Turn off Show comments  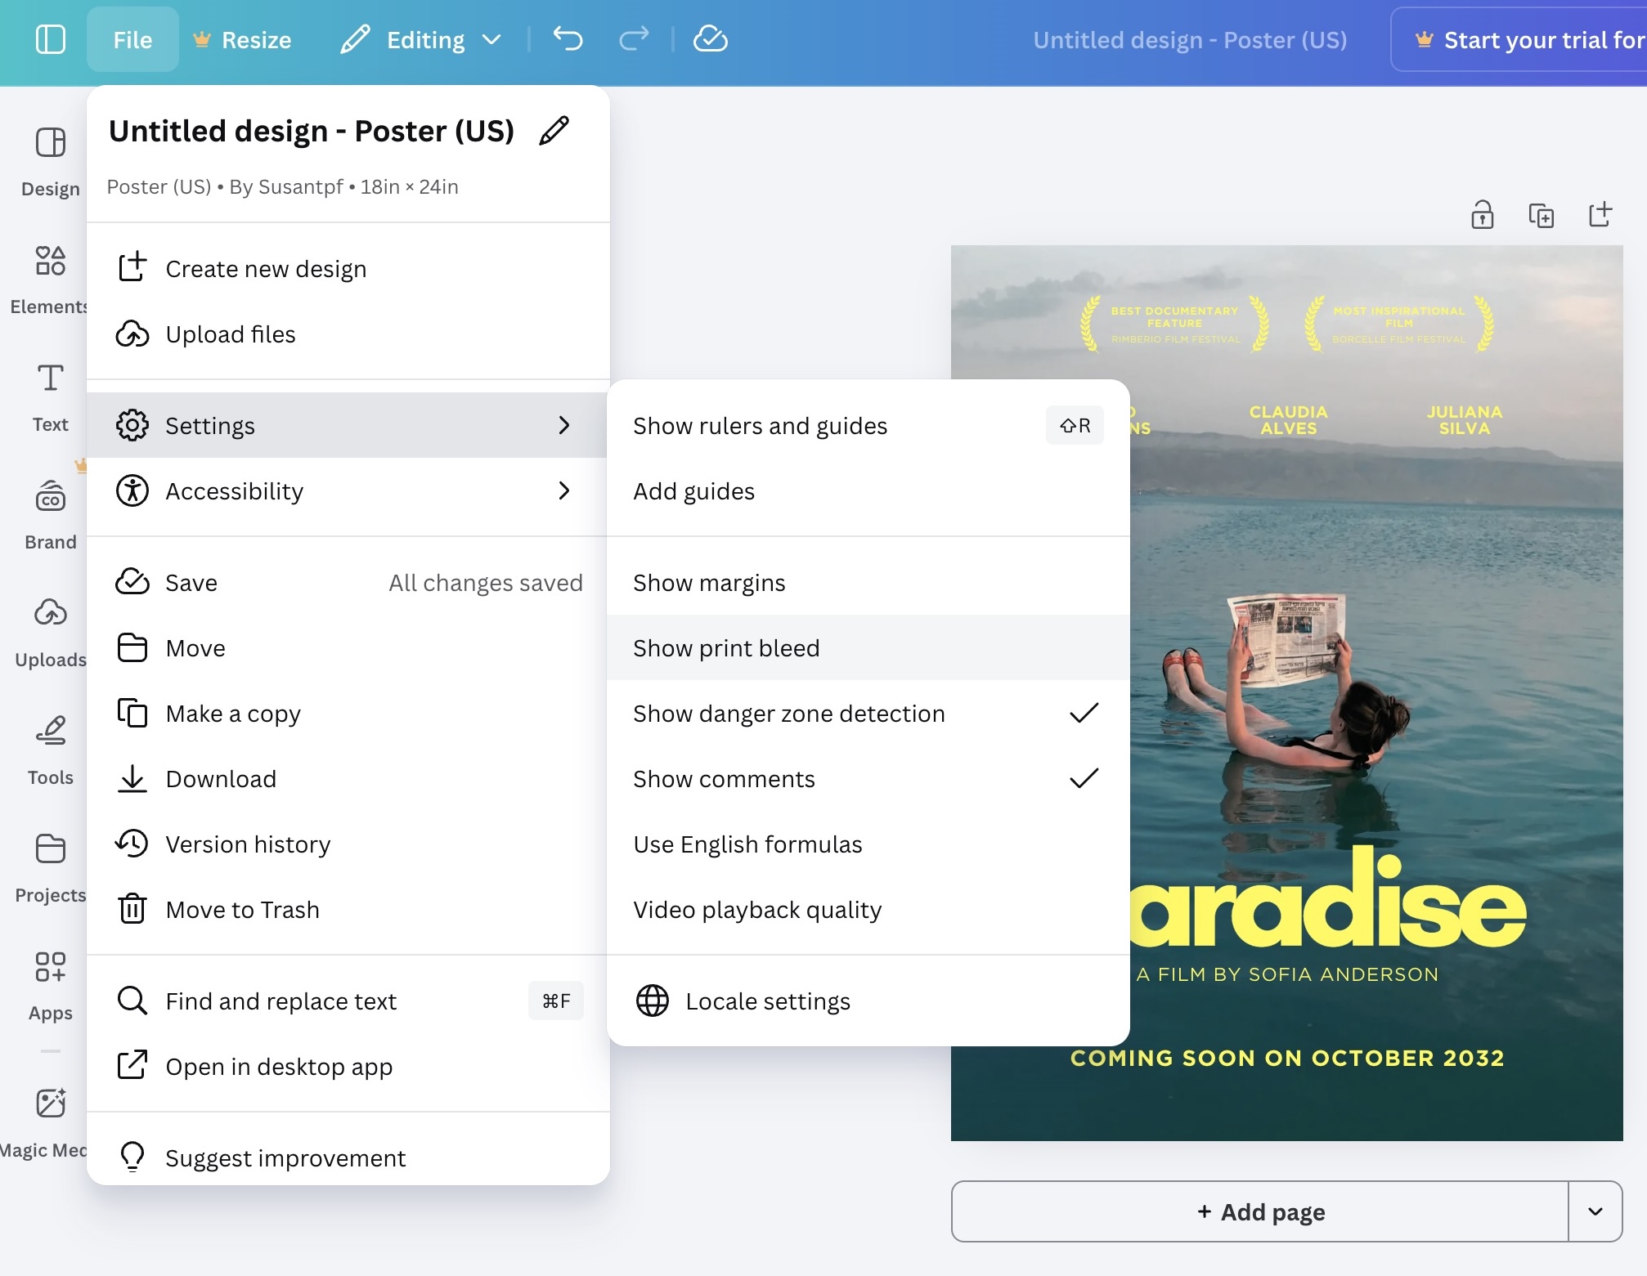(868, 778)
